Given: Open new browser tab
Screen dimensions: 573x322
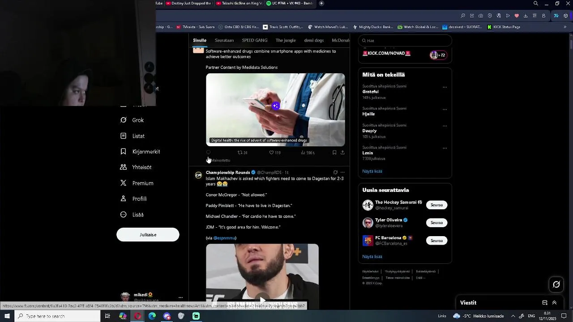Looking at the screenshot, I should tap(321, 3).
